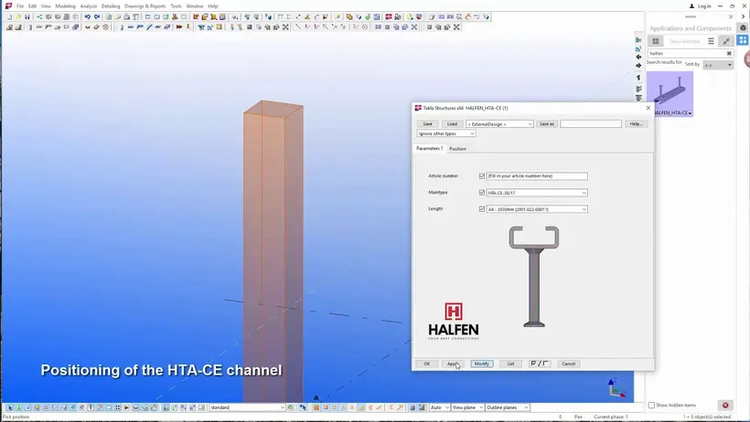Screen dimensions: 750x422
Task: Click the Load button
Action: pos(452,124)
